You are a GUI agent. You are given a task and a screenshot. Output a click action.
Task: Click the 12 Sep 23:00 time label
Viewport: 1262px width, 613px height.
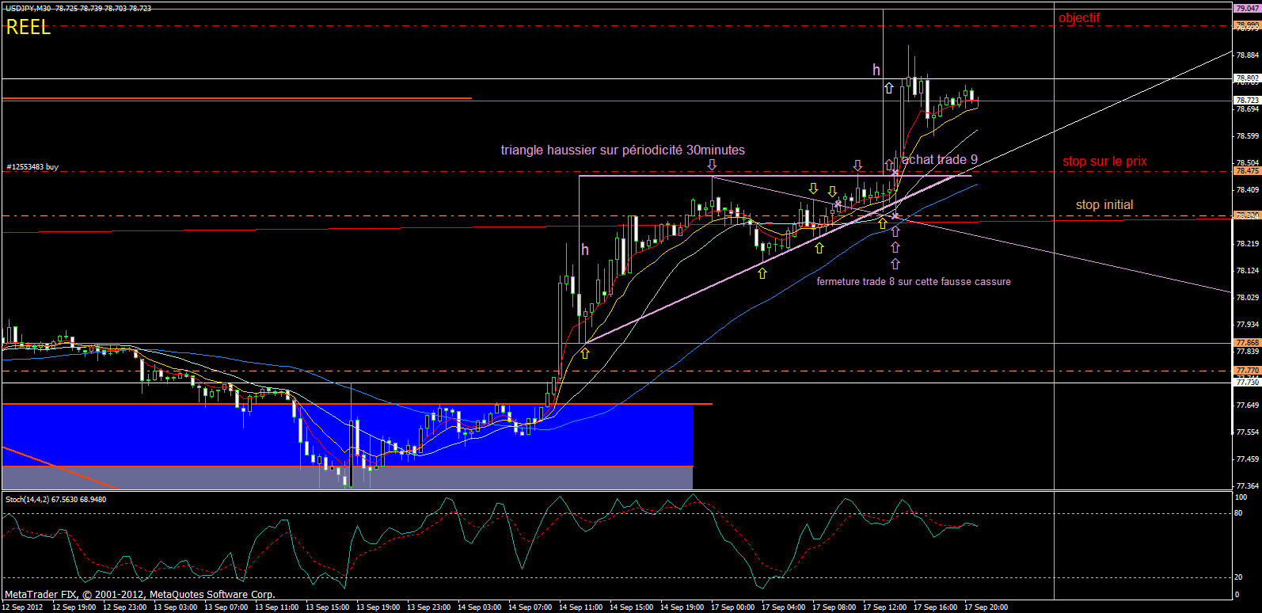click(124, 607)
